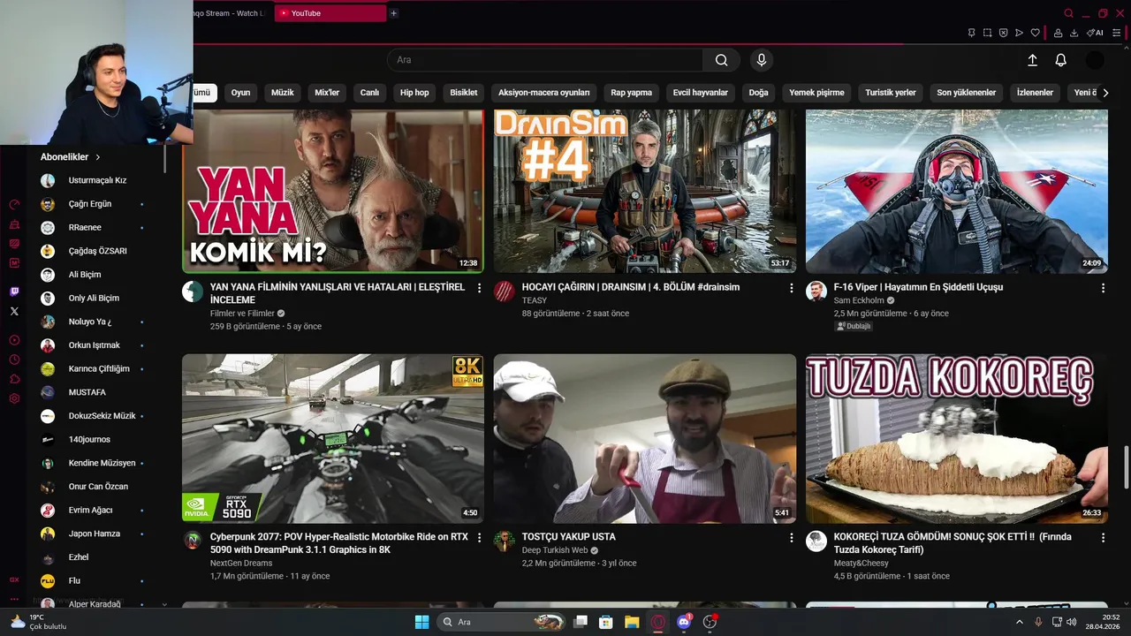
Task: Open the history clock icon in sidebar
Action: click(x=14, y=360)
